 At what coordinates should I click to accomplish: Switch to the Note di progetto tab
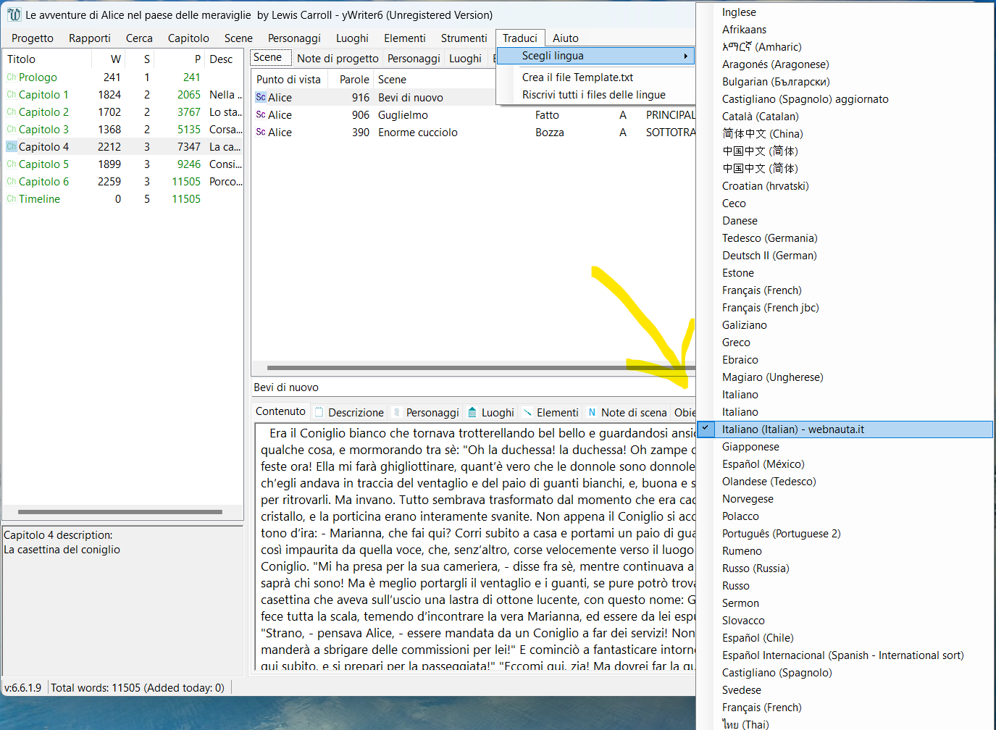[x=338, y=59]
